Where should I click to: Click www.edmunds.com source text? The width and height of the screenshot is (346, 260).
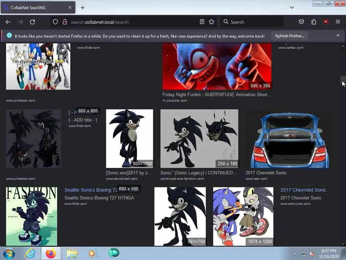coord(295,204)
